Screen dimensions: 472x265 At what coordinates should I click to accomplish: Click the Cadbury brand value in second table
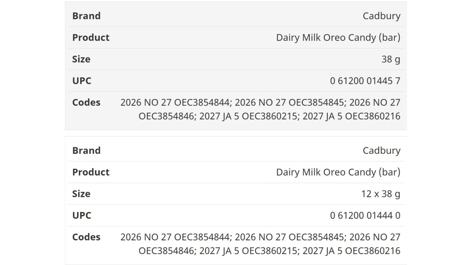coord(381,151)
